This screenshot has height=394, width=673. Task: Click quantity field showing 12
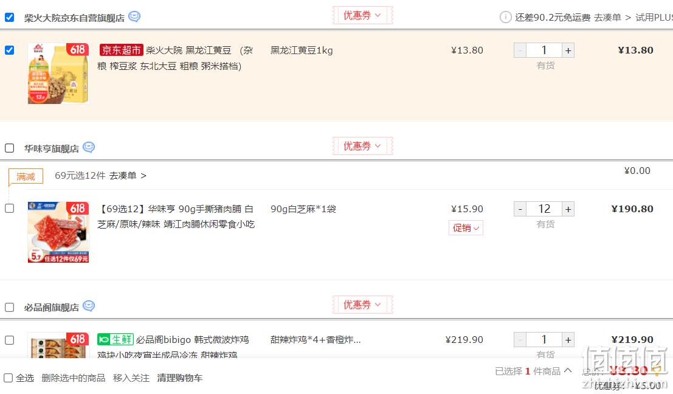click(544, 209)
